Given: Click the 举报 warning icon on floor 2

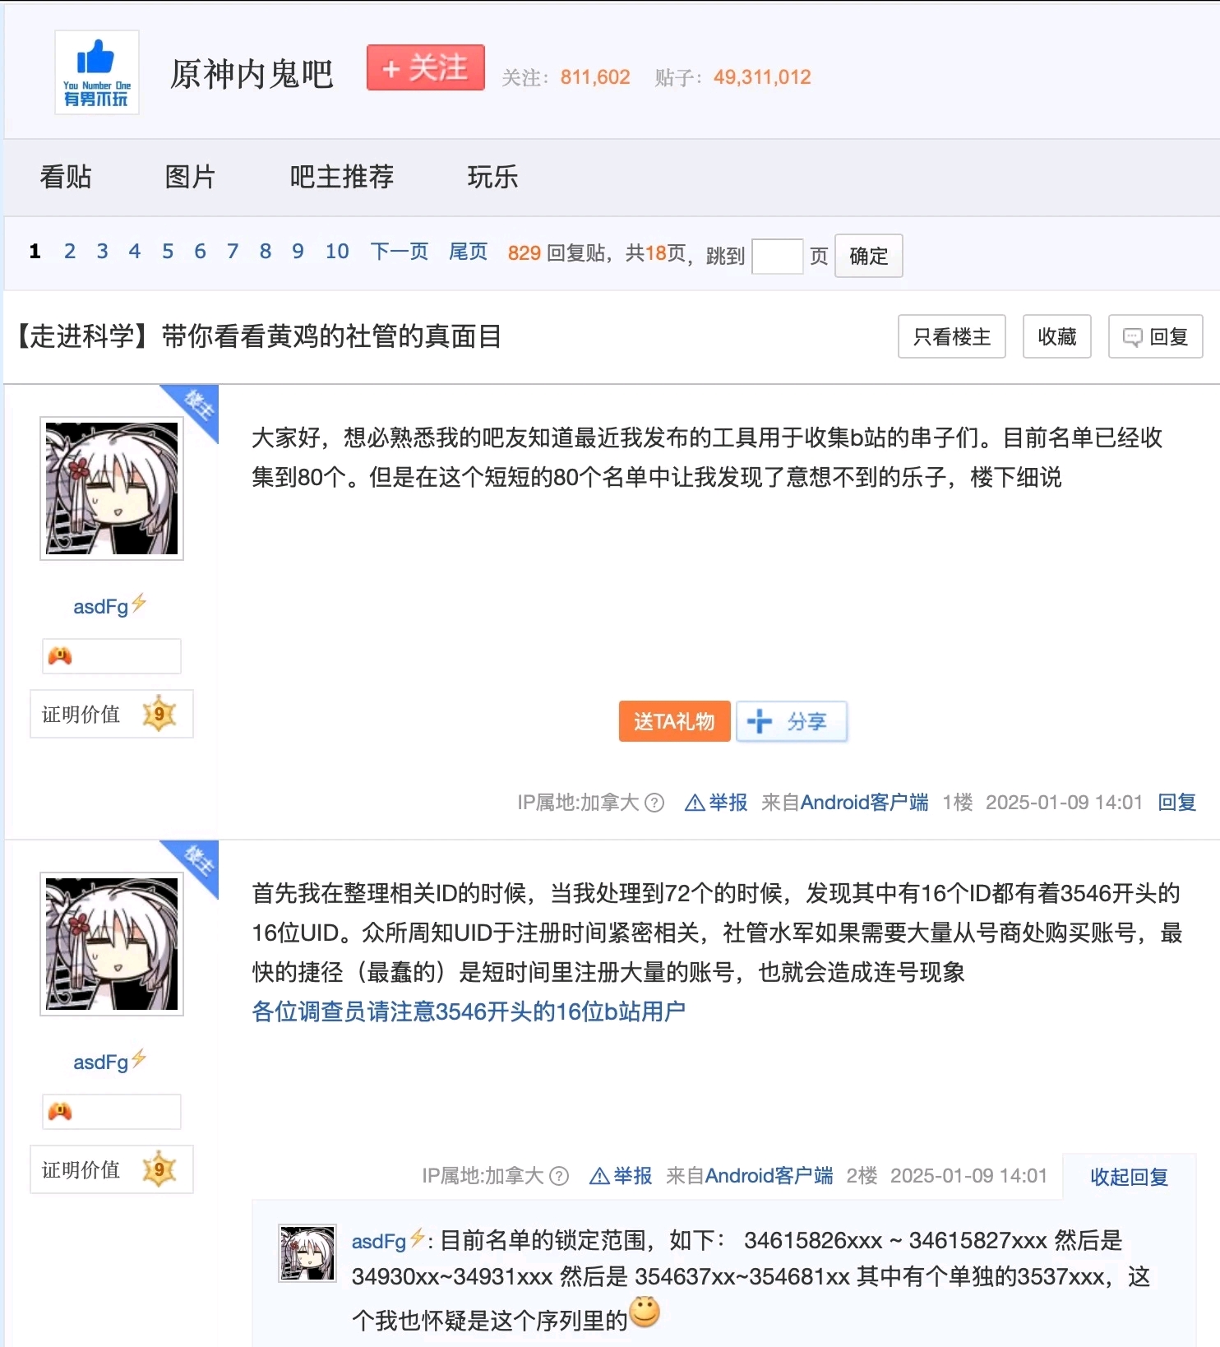Looking at the screenshot, I should click(x=600, y=1176).
